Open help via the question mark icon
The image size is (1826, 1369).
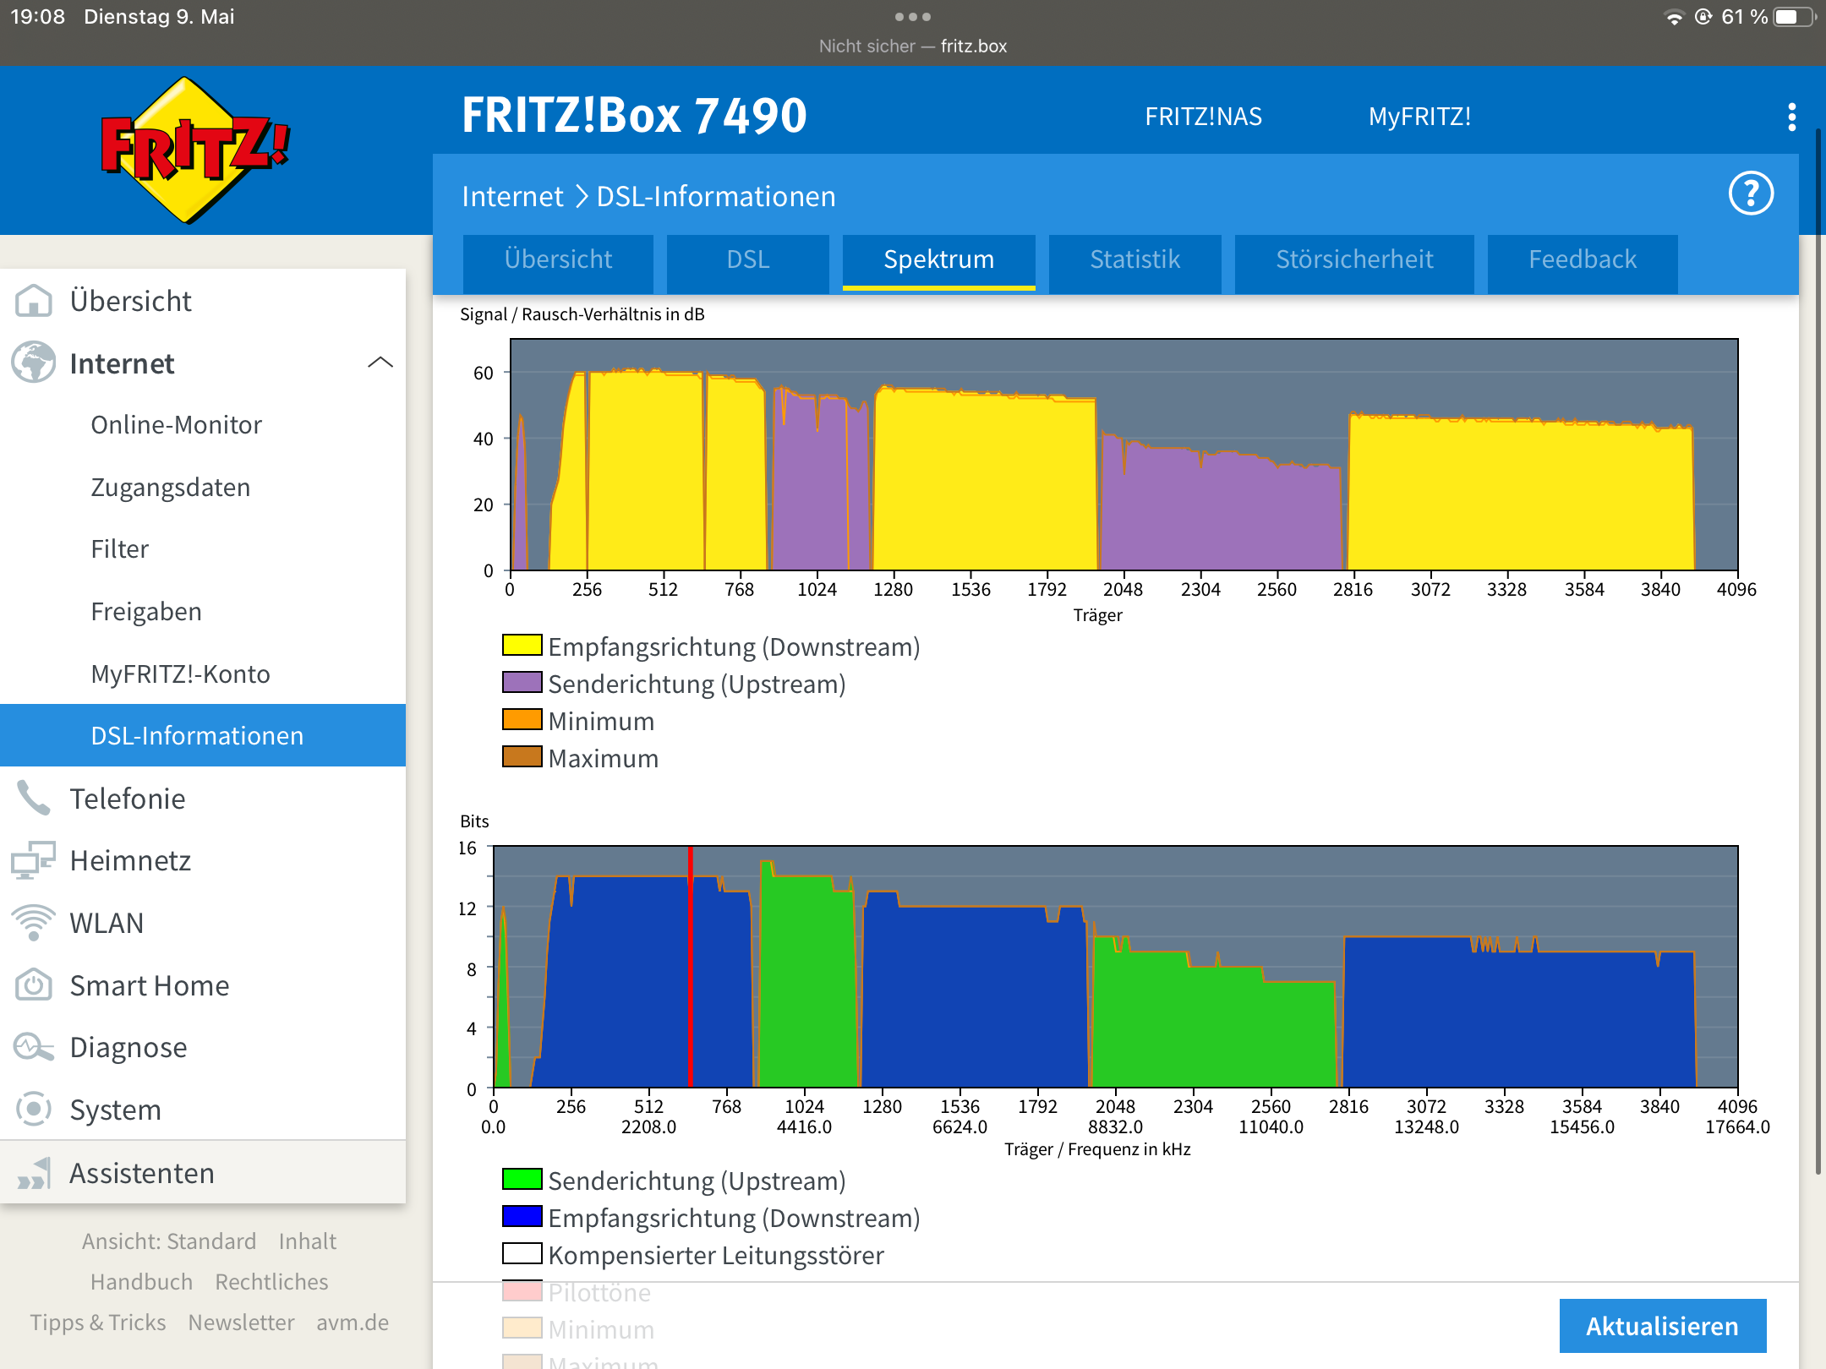click(x=1750, y=194)
